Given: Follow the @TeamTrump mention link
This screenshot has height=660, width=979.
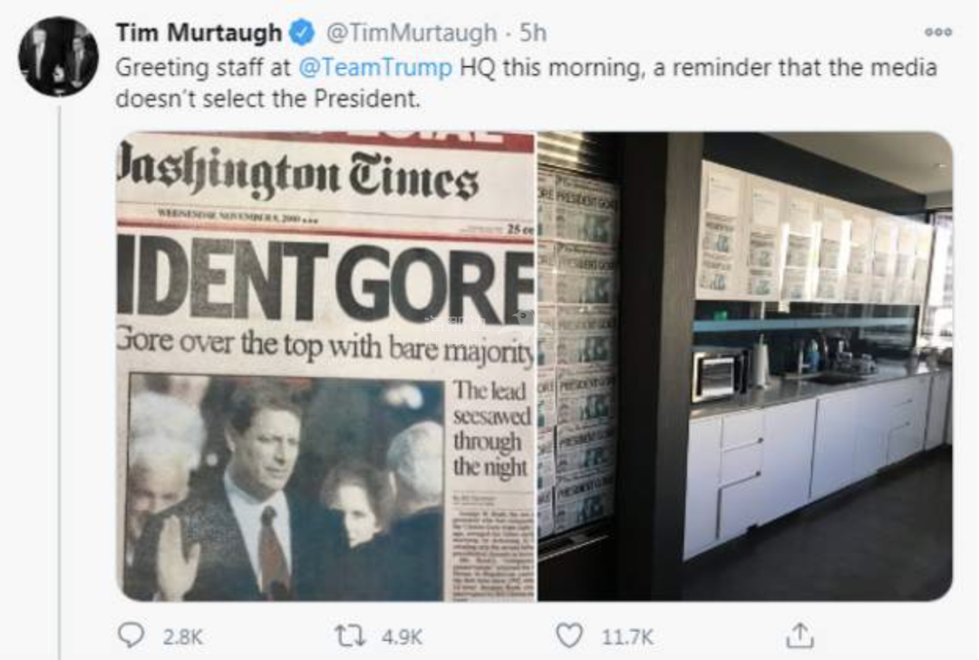Looking at the screenshot, I should tap(376, 67).
